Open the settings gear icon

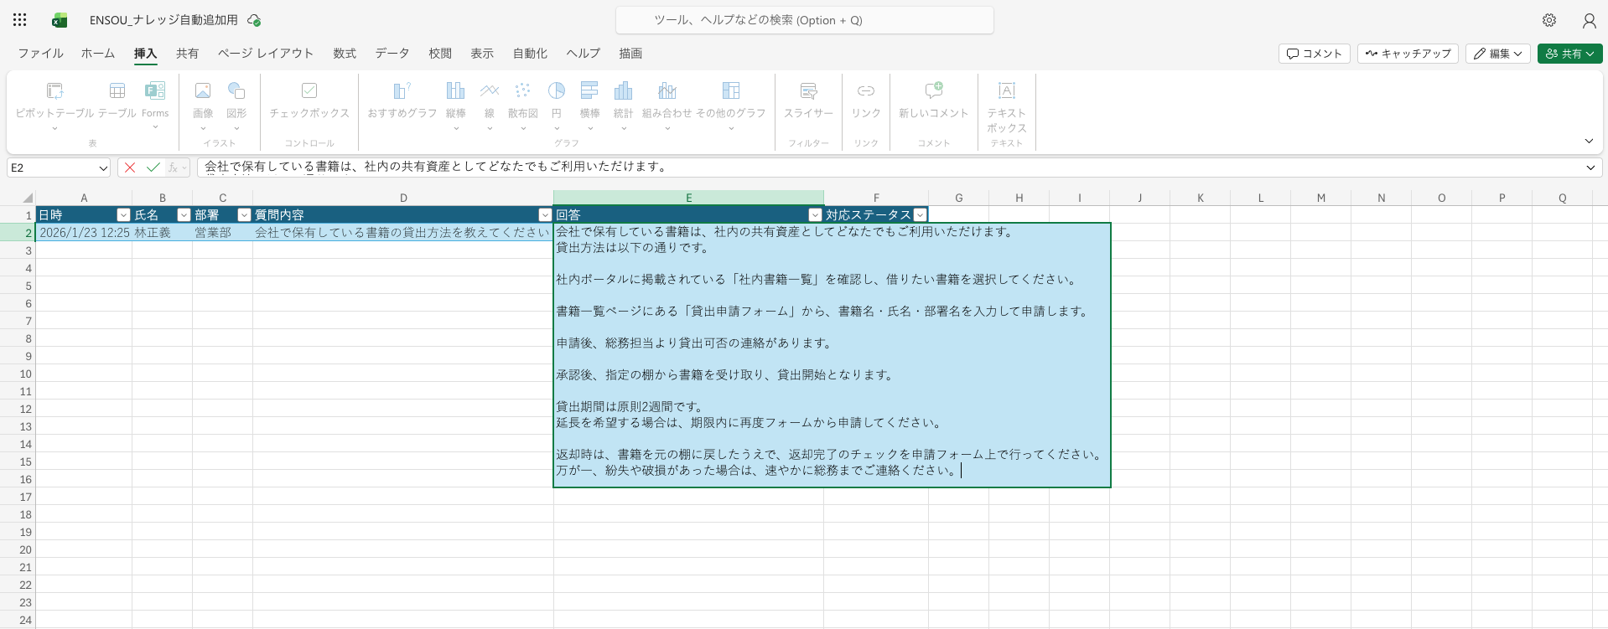pyautogui.click(x=1549, y=20)
